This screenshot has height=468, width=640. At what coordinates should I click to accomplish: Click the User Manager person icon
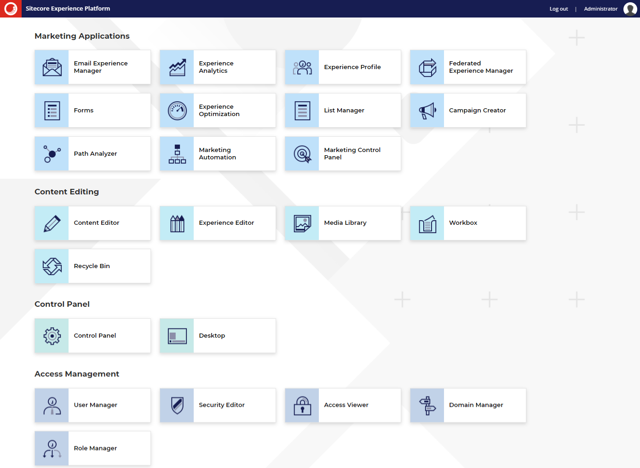coord(52,405)
